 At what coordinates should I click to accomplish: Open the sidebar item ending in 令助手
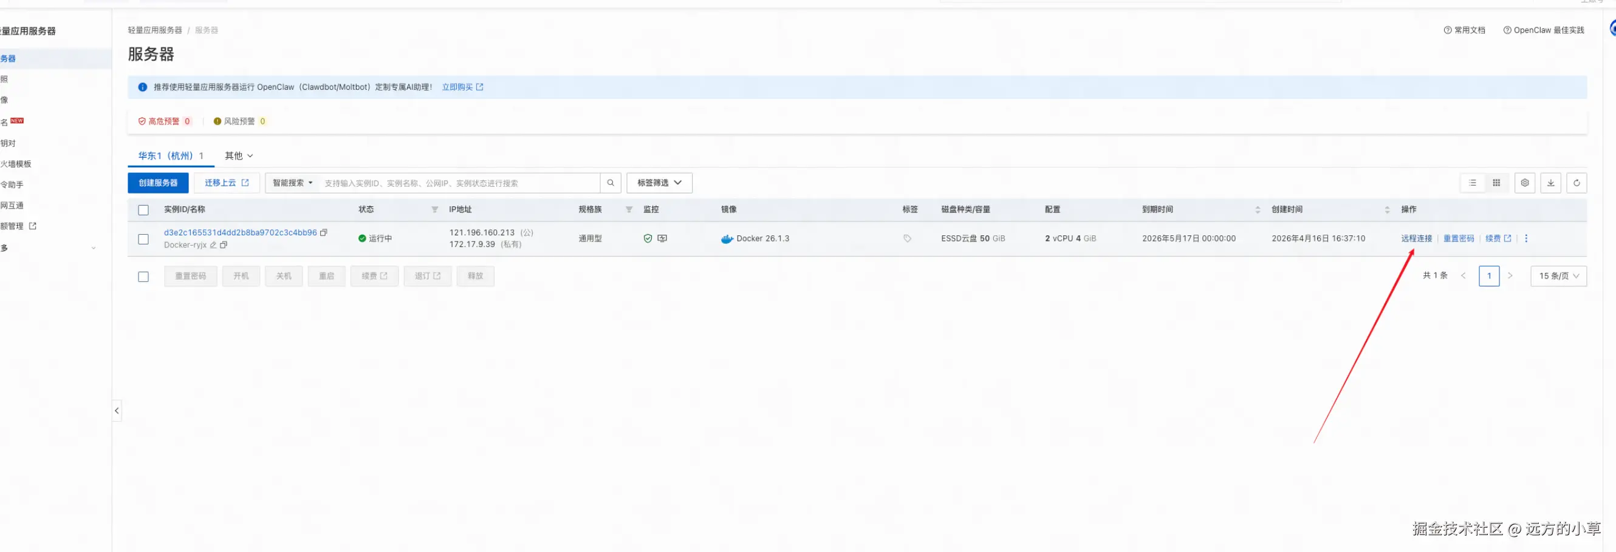(12, 185)
